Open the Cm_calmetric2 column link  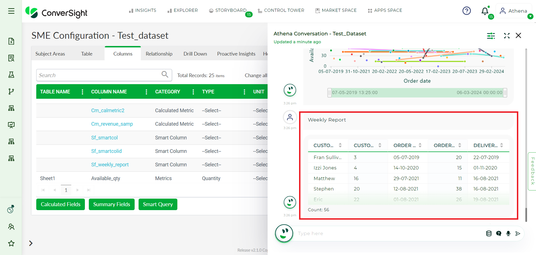click(x=108, y=110)
